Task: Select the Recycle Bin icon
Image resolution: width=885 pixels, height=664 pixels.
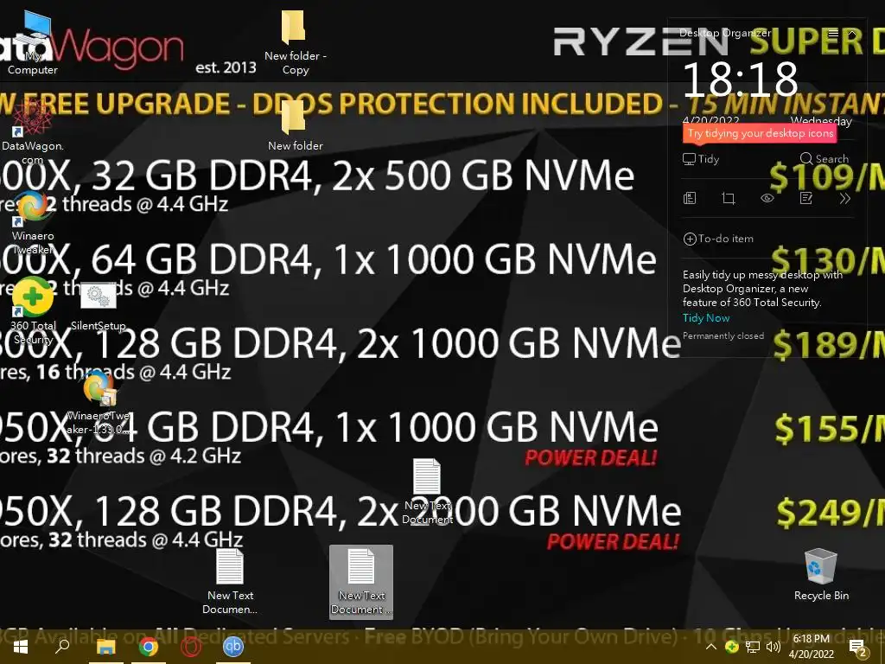Action: coord(821,575)
